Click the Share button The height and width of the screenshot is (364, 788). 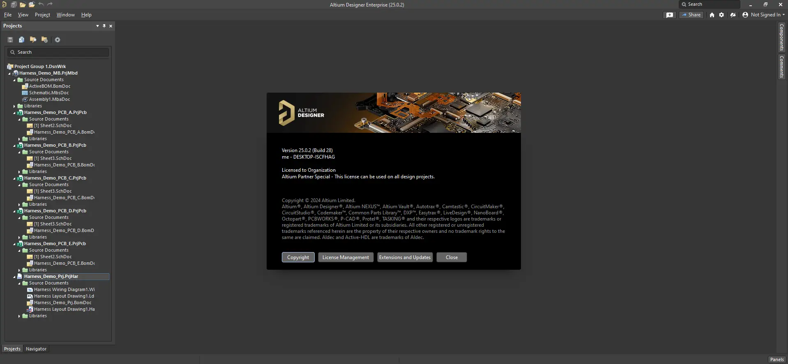click(691, 15)
